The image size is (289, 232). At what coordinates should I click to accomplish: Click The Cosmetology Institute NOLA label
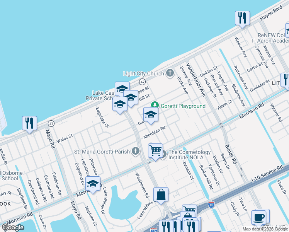point(189,155)
